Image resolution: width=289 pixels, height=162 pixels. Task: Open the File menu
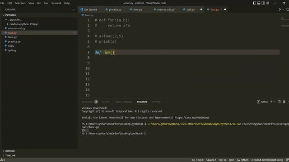coord(2,3)
